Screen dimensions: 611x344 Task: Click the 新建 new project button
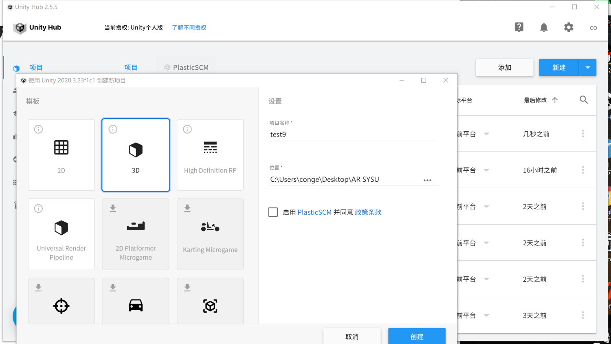click(x=559, y=67)
